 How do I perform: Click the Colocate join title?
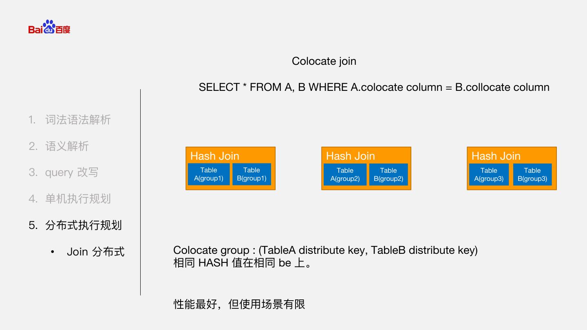324,61
